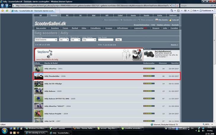Open search provider dropdown arrow
The image size is (216, 135).
(215, 6)
